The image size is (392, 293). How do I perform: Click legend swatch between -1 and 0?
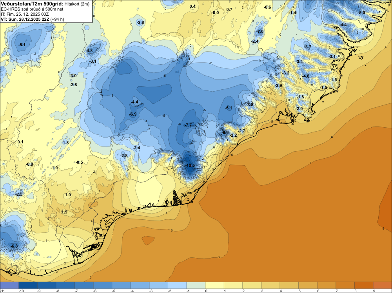196,285
